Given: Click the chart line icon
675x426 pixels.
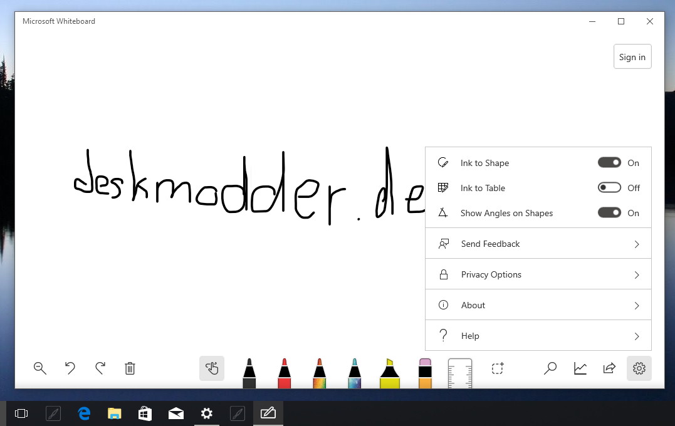Looking at the screenshot, I should pyautogui.click(x=580, y=368).
